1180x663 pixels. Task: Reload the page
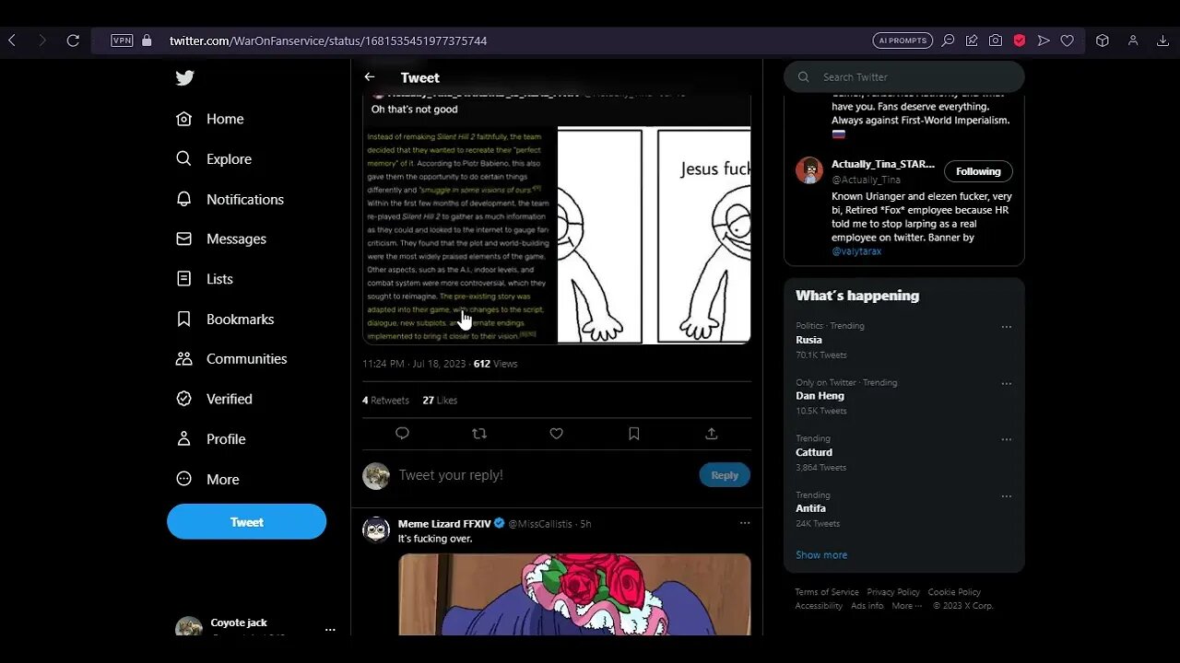point(73,41)
